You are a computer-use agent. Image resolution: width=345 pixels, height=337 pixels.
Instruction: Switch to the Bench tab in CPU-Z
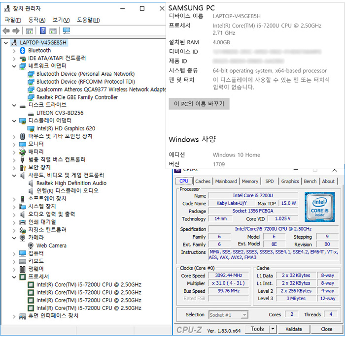pyautogui.click(x=310, y=181)
